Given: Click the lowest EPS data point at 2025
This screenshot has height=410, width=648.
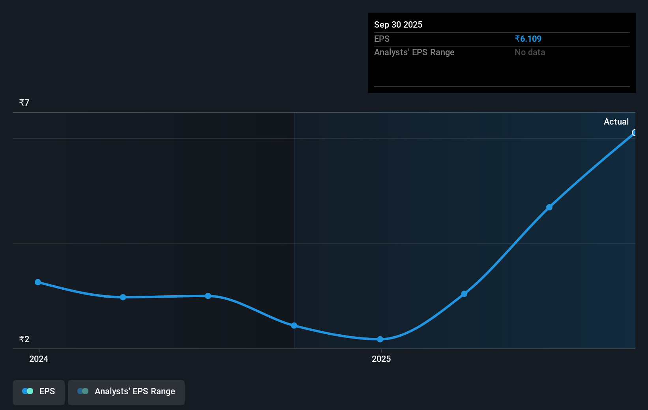Looking at the screenshot, I should tap(380, 339).
